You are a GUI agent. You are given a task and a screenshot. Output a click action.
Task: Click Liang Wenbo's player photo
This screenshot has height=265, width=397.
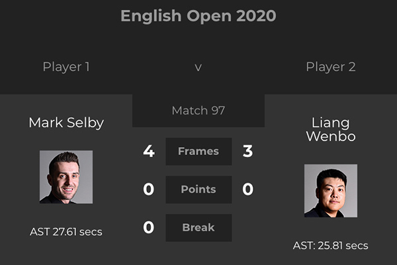[331, 191]
